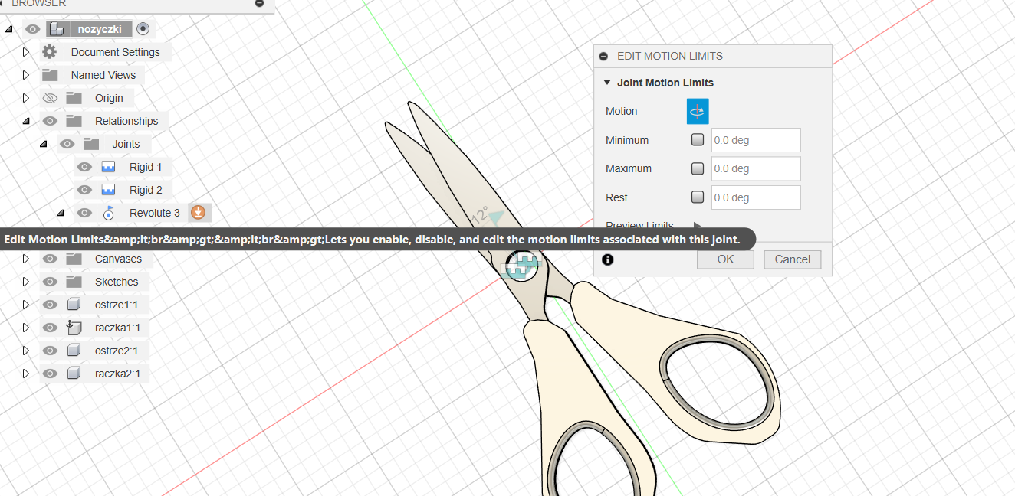Click the Document Settings gear icon
The width and height of the screenshot is (1015, 496).
click(50, 52)
